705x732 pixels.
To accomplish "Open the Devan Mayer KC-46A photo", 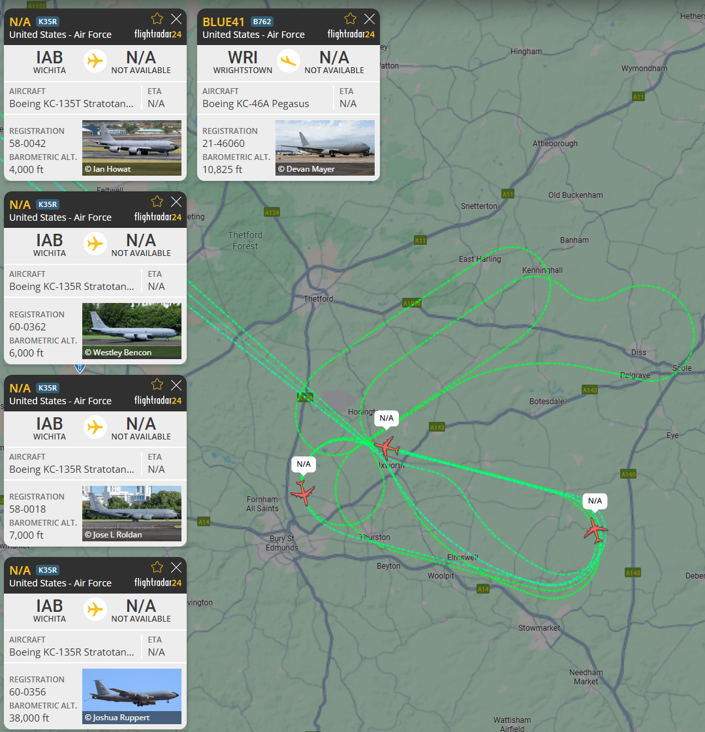I will 324,148.
